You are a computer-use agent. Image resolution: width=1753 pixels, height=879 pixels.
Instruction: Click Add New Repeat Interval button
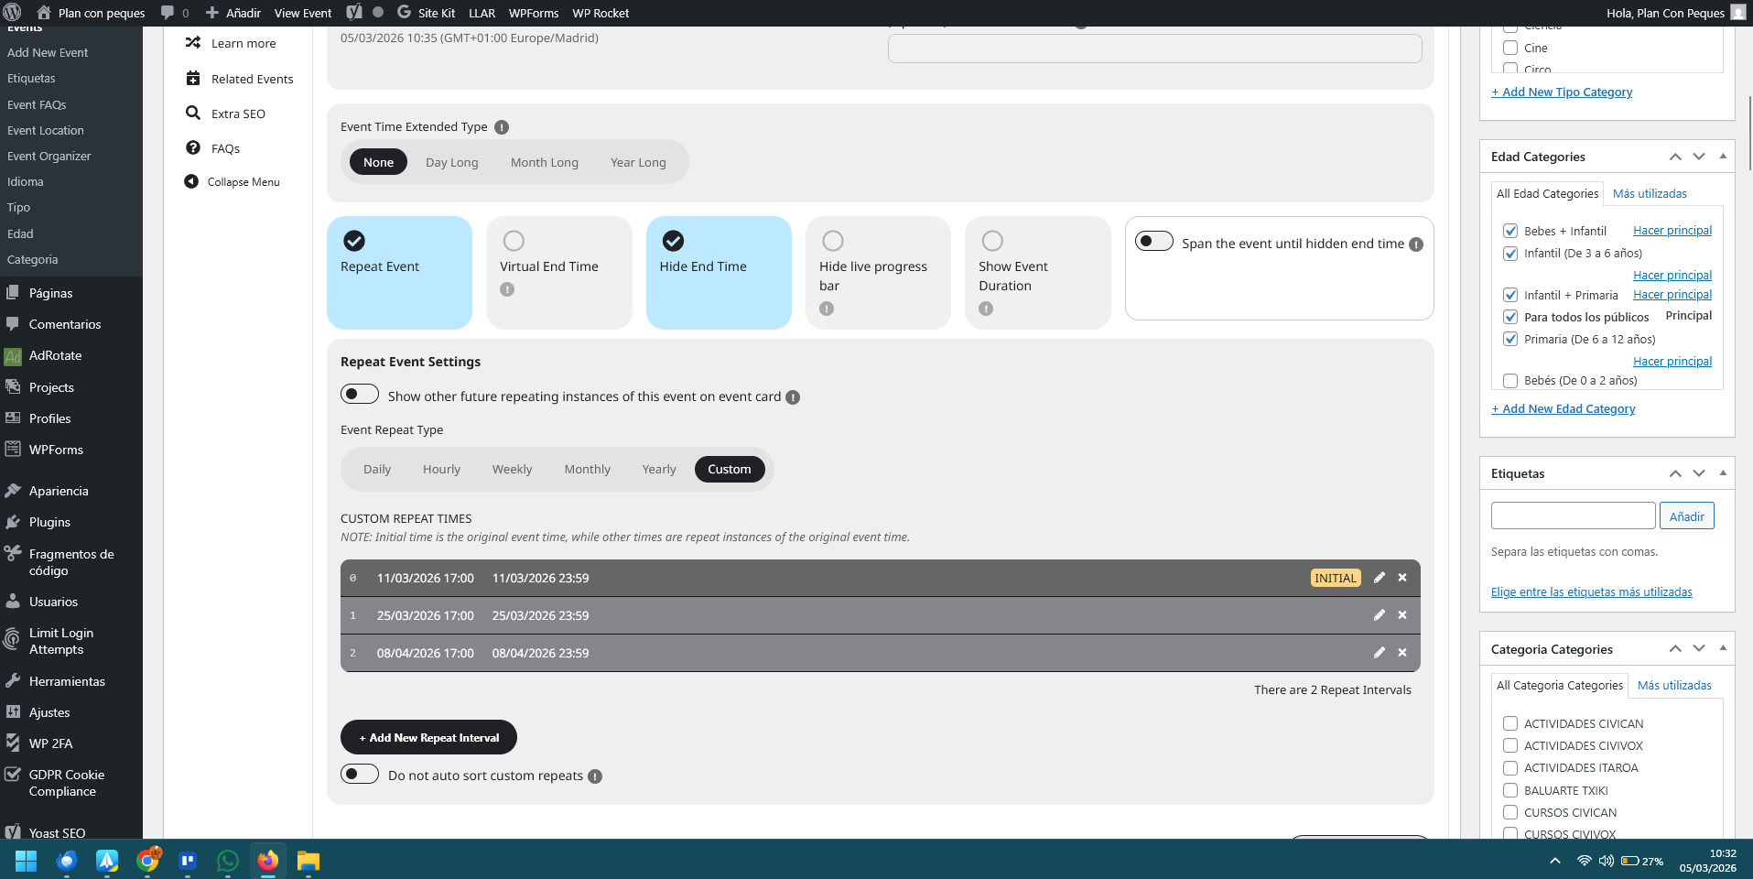pyautogui.click(x=428, y=737)
